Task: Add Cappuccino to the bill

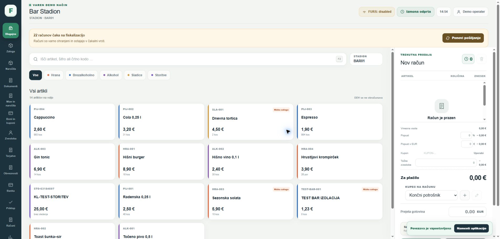Action: coord(72,122)
